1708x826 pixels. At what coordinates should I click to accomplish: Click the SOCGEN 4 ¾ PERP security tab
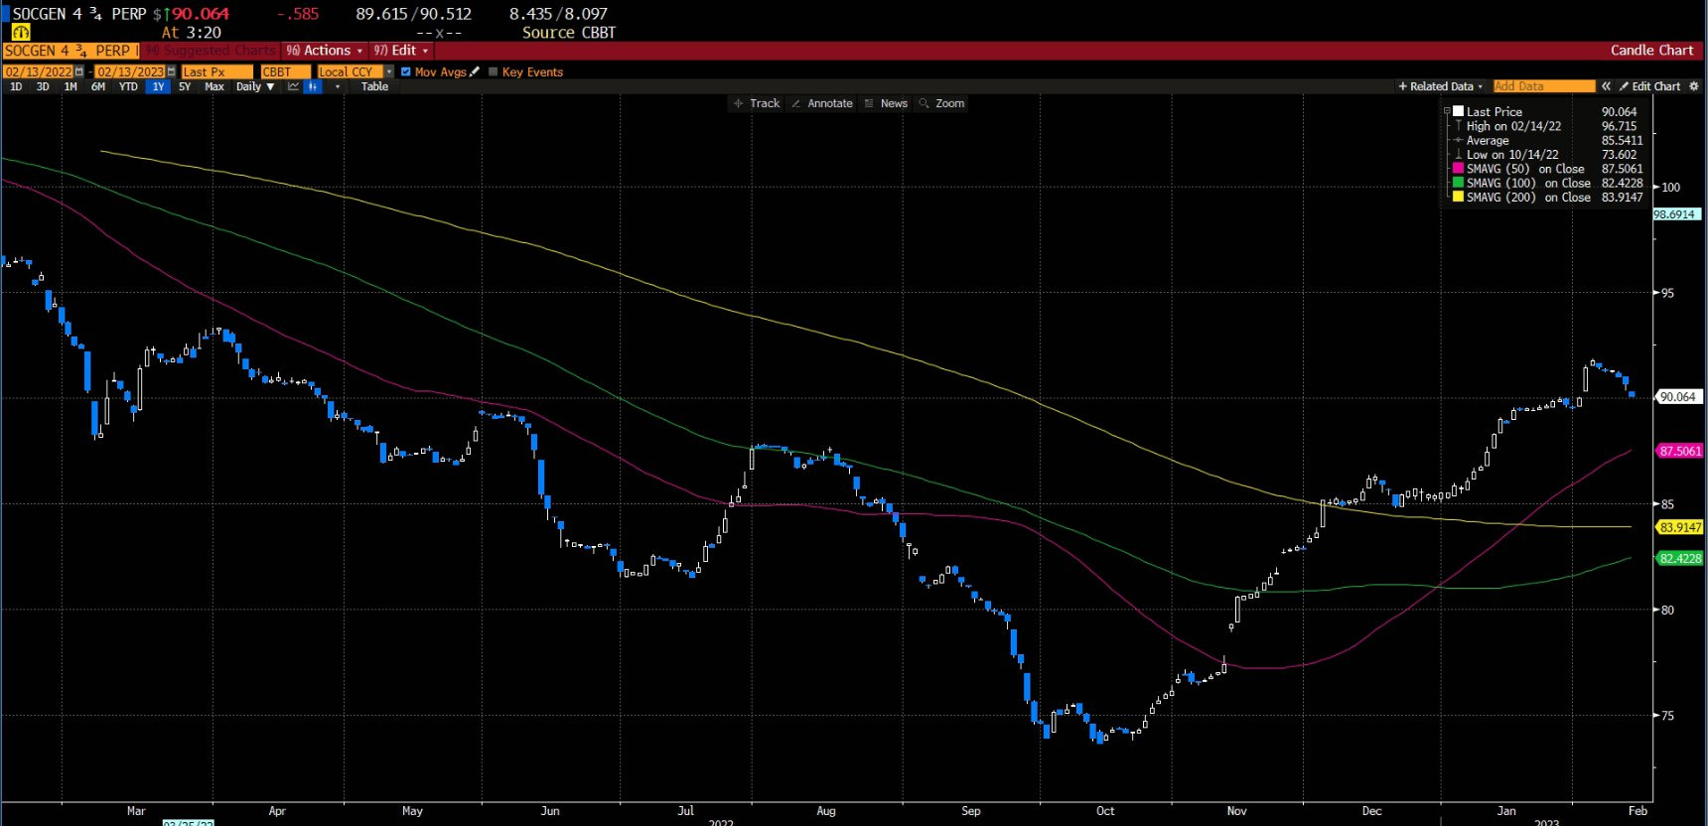pyautogui.click(x=70, y=51)
